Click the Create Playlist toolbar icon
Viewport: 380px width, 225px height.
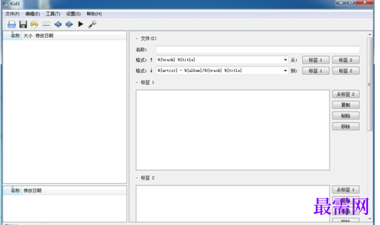click(46, 24)
